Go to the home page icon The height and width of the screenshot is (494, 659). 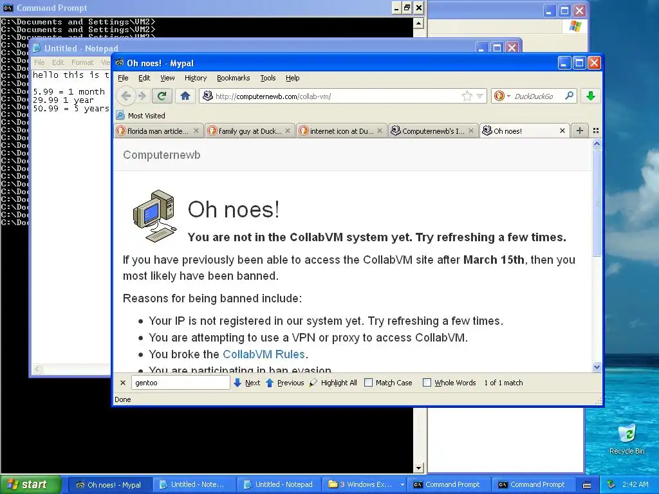pos(185,96)
